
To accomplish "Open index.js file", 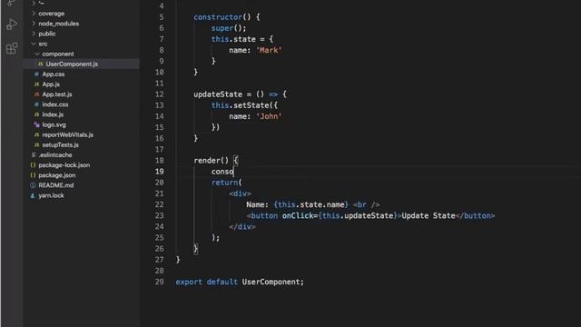I will point(53,114).
